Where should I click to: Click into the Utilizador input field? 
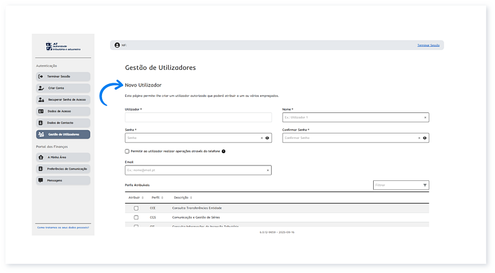(198, 117)
